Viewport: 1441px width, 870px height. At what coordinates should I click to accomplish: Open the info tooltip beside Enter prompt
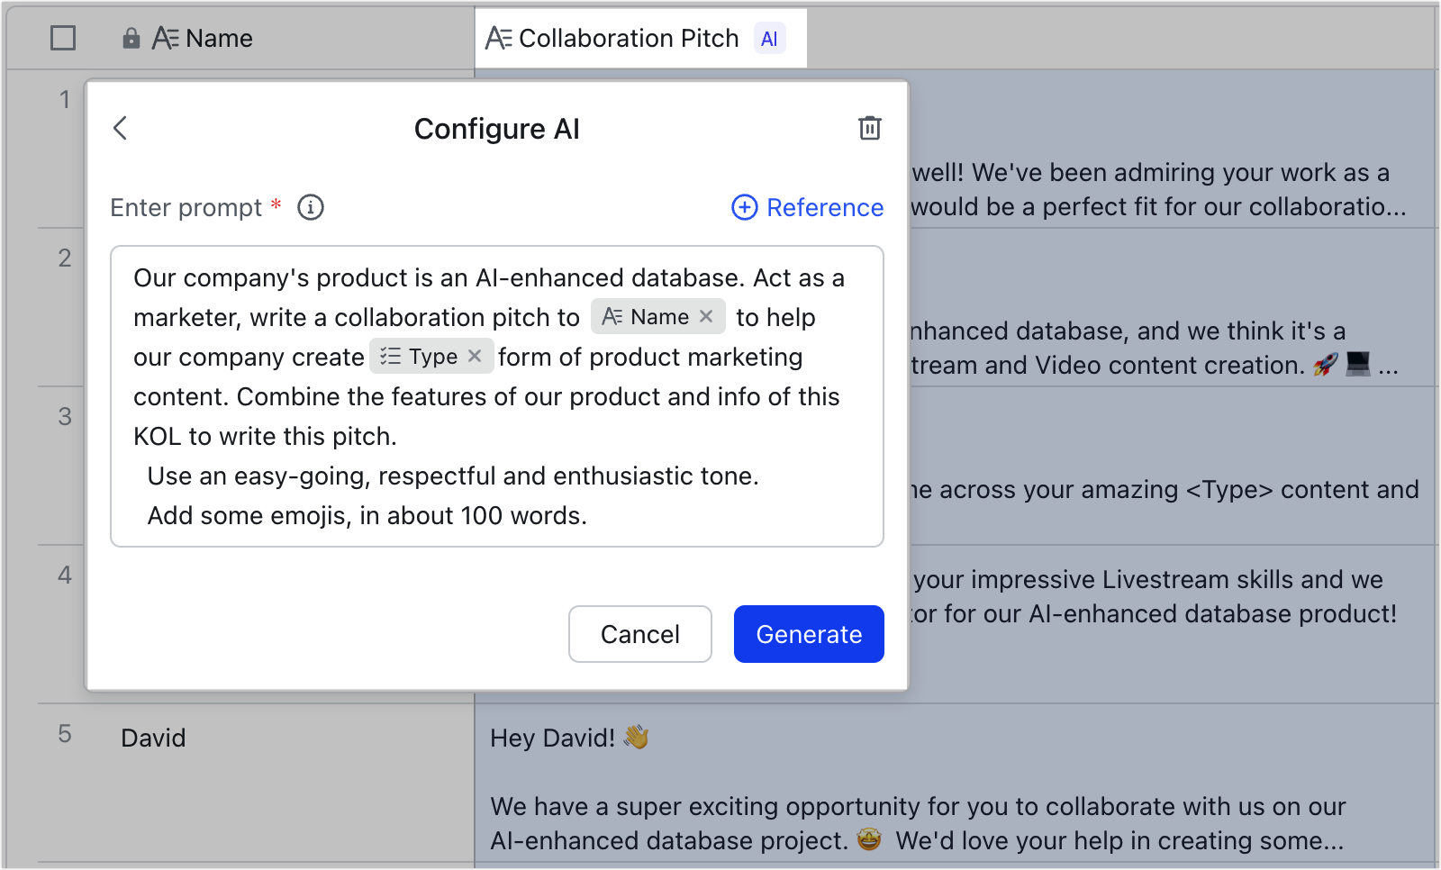tap(310, 207)
